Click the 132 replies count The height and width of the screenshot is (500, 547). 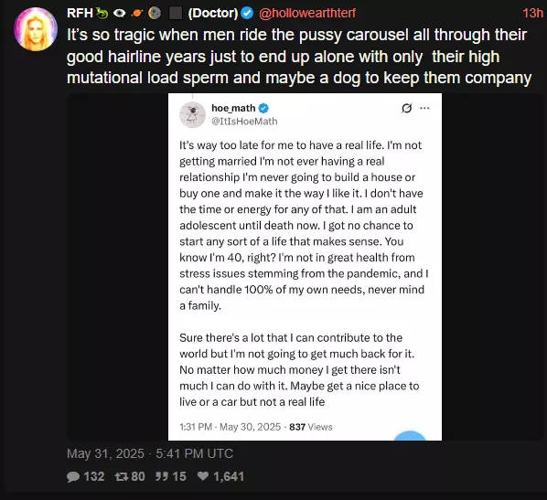94,476
